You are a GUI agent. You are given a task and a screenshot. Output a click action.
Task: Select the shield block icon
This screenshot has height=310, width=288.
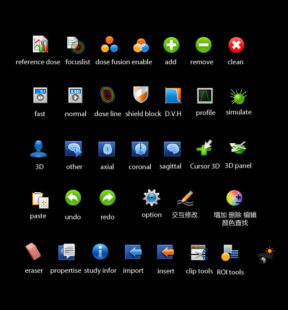point(141,95)
